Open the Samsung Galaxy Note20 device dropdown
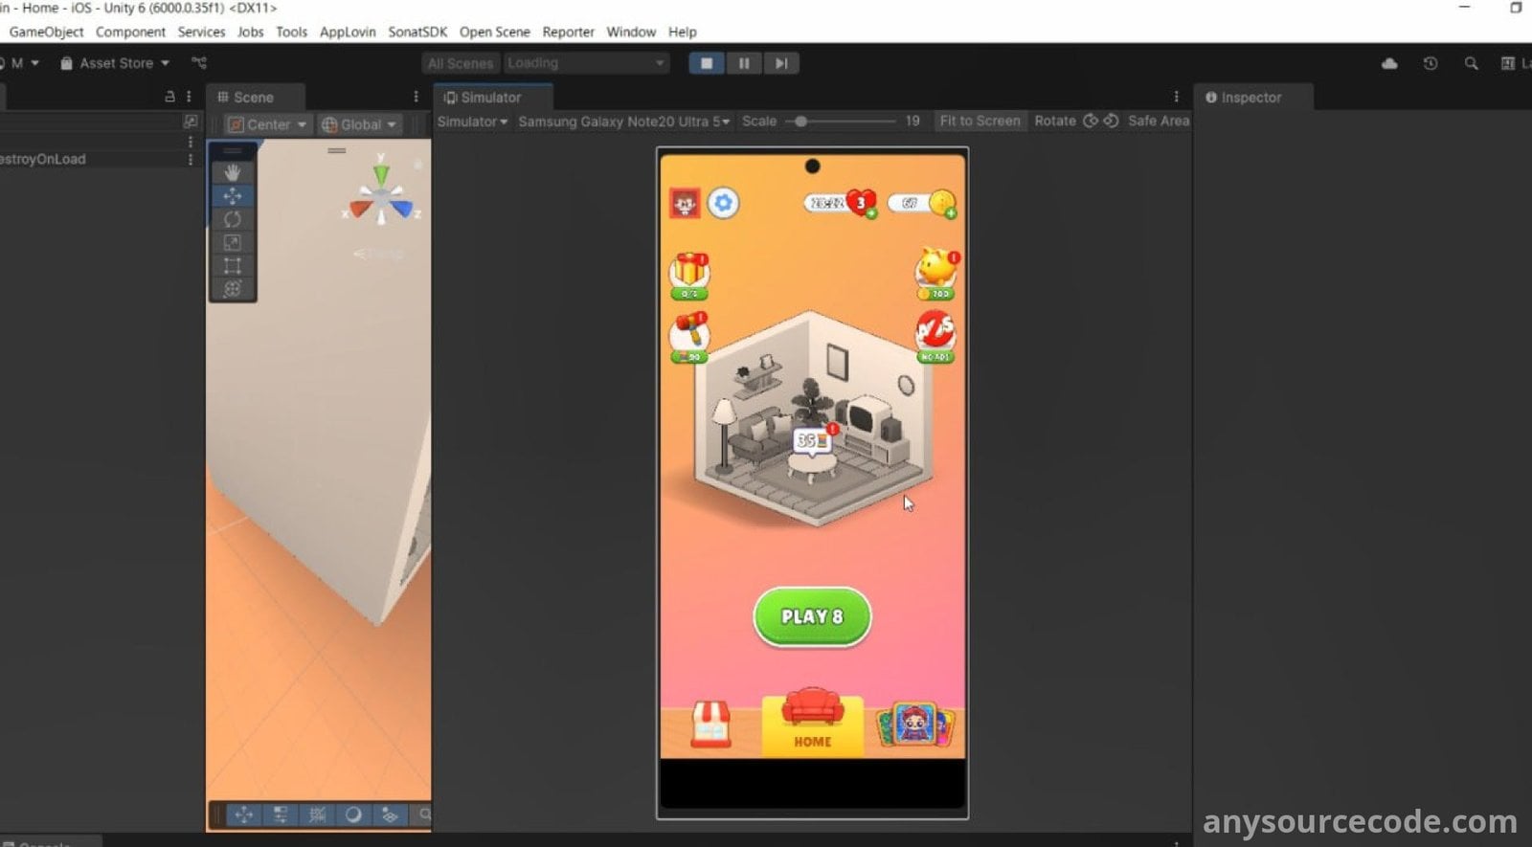The height and width of the screenshot is (847, 1532). [x=623, y=122]
